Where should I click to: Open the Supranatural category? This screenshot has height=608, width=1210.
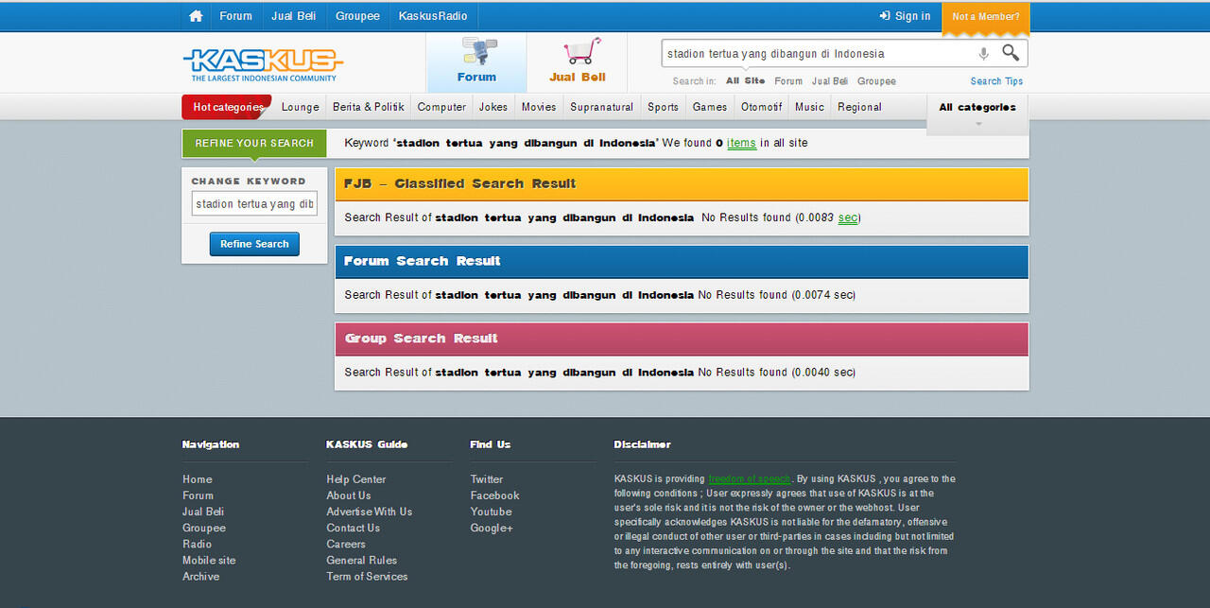pyautogui.click(x=602, y=107)
